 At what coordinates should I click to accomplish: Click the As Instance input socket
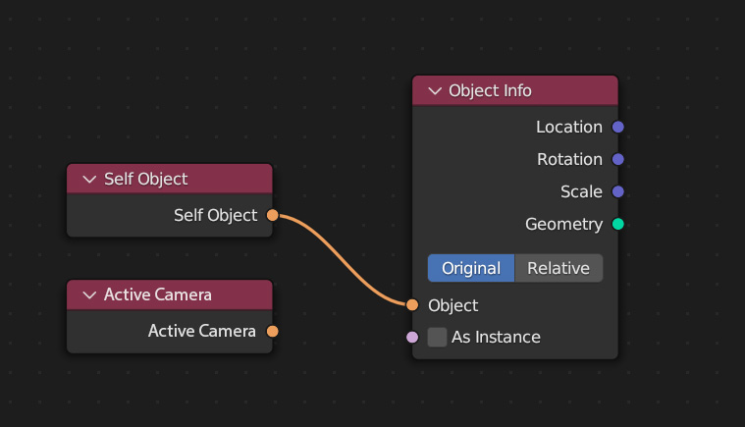[x=412, y=338]
